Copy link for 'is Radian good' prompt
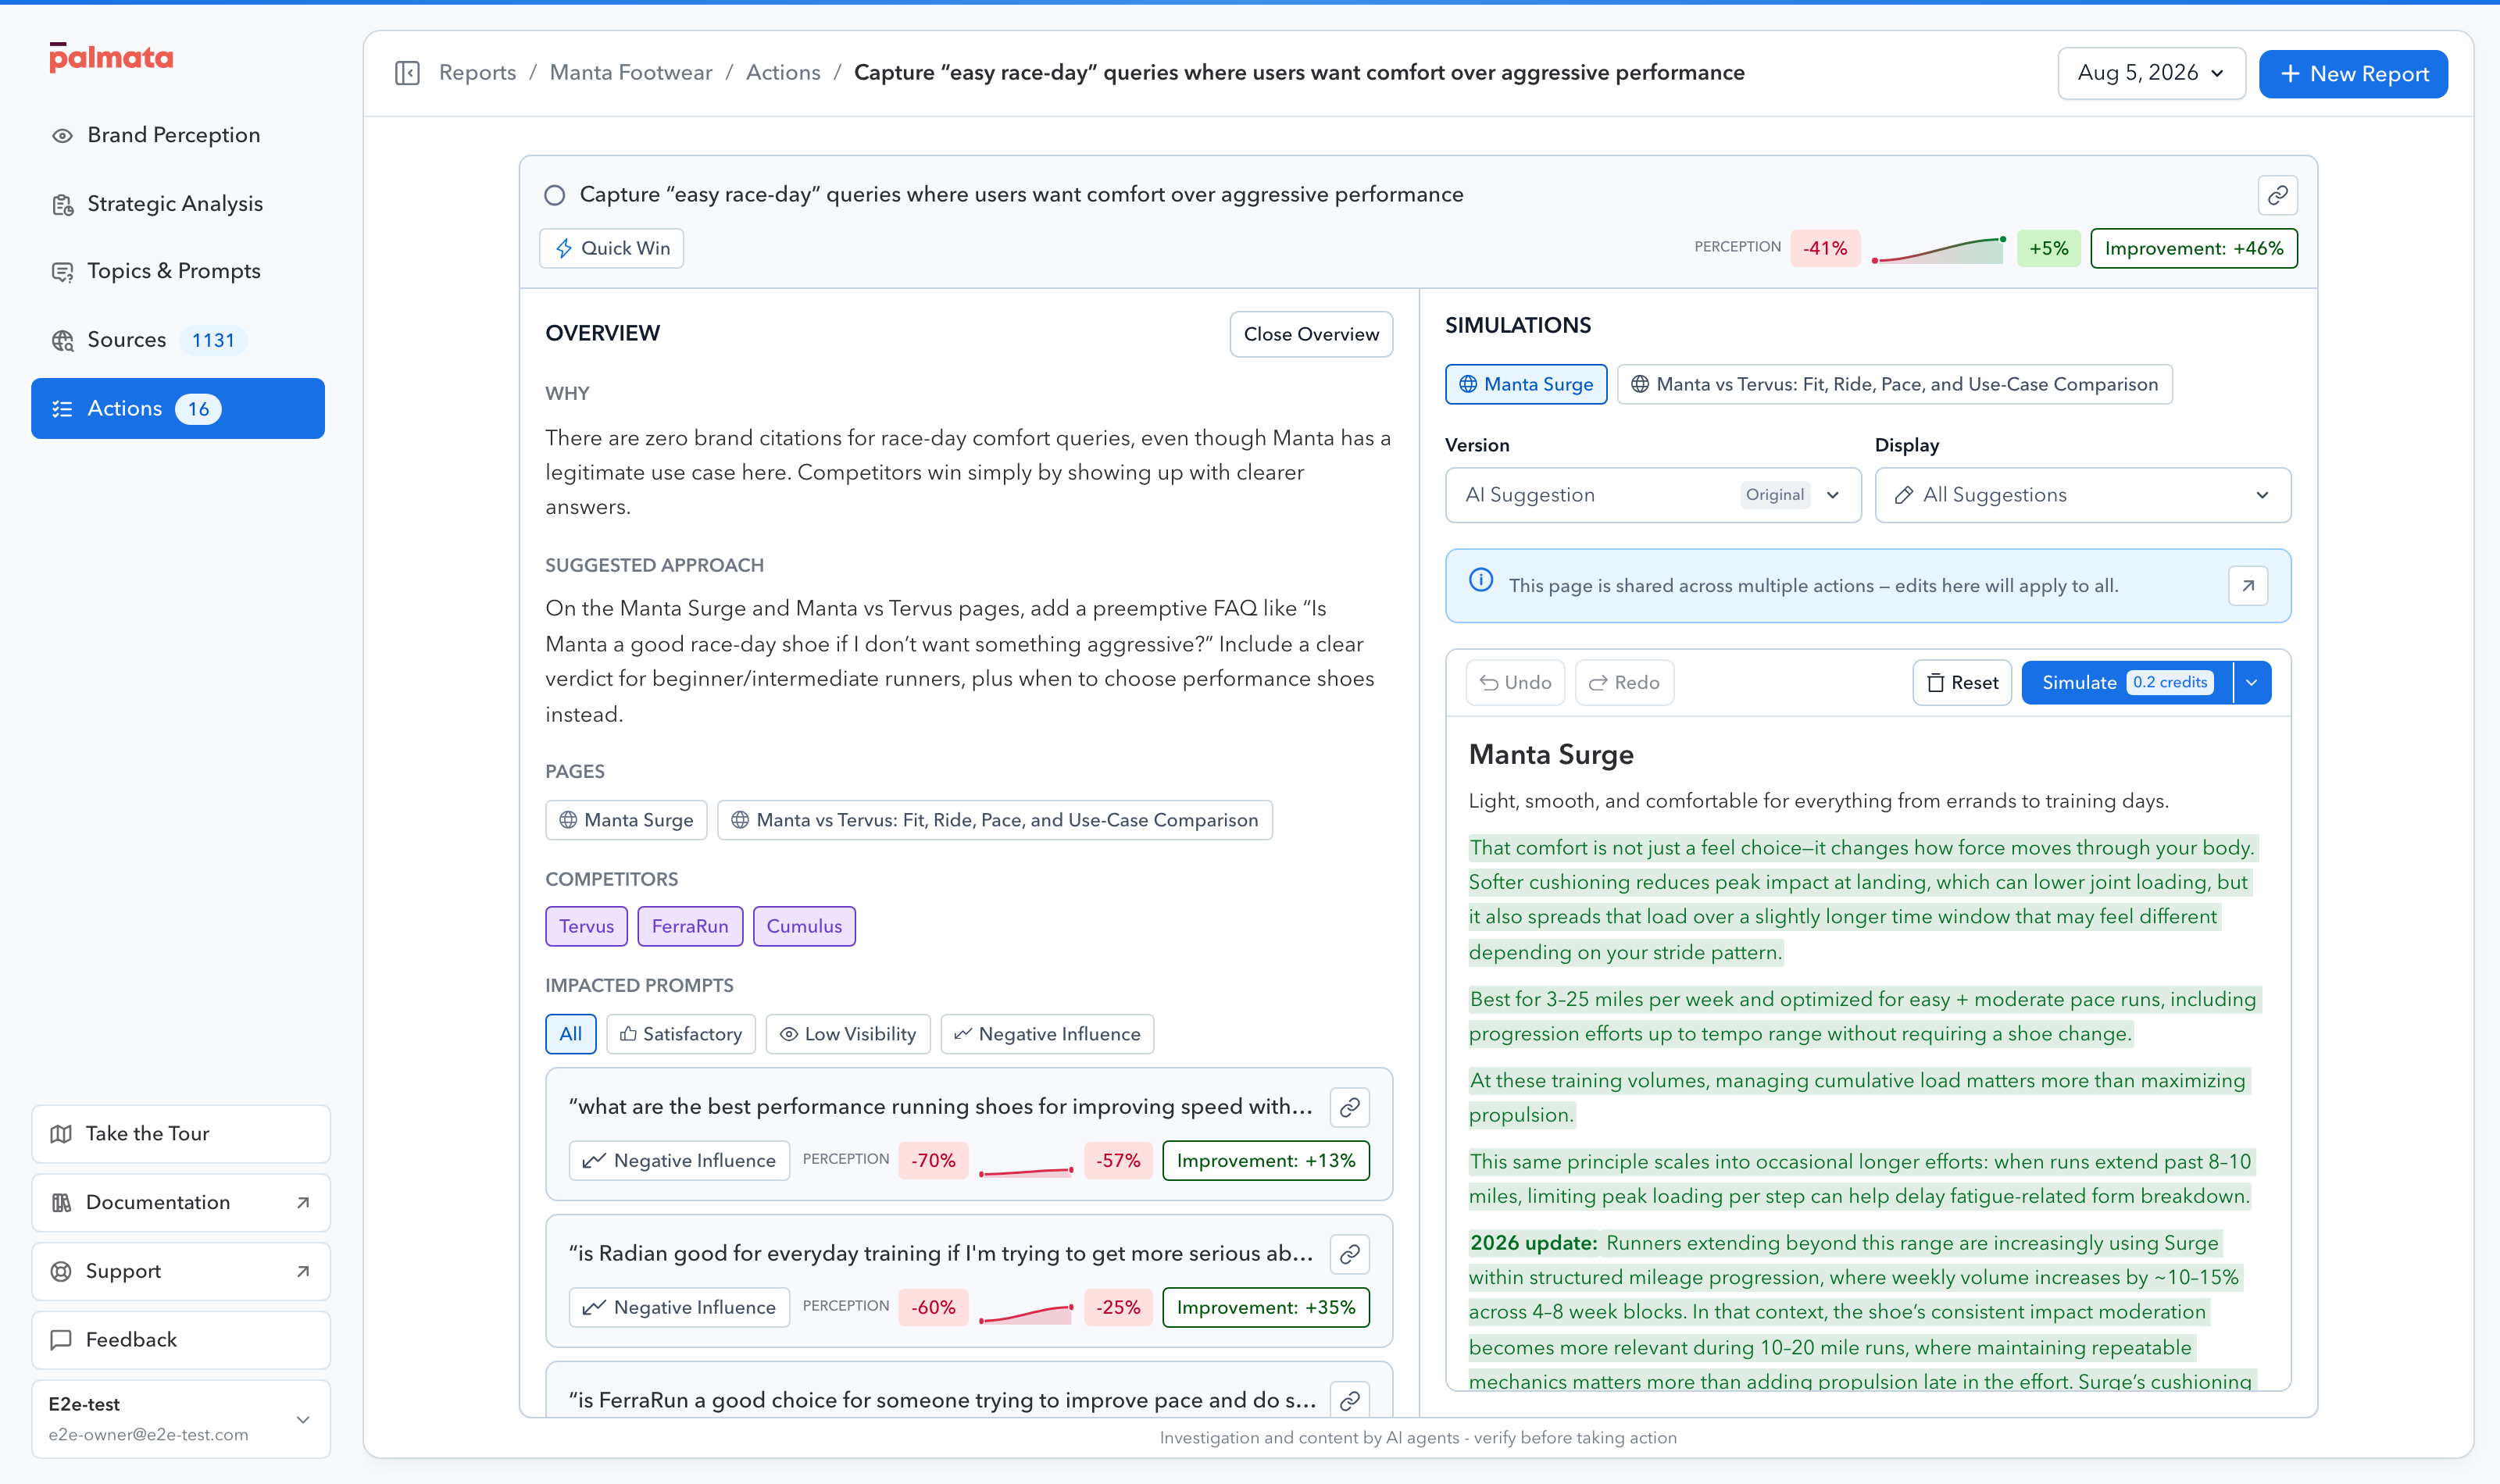The width and height of the screenshot is (2500, 1484). [x=1349, y=1254]
